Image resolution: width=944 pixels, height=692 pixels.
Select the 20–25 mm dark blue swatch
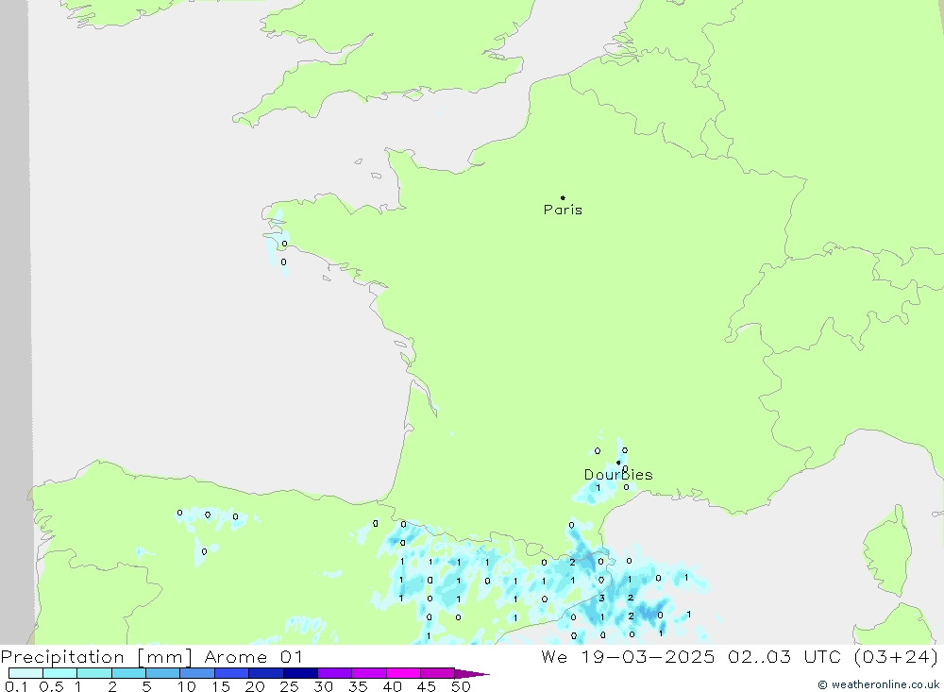pyautogui.click(x=266, y=673)
